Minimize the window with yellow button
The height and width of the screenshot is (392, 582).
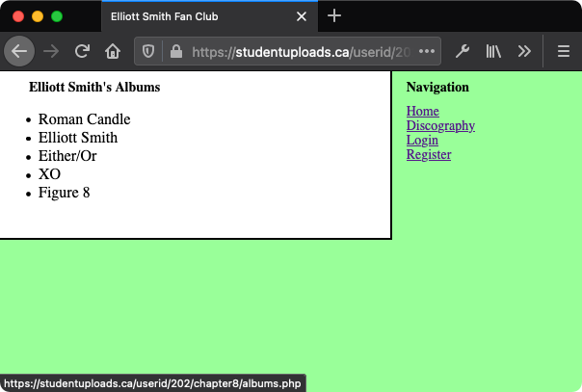pyautogui.click(x=38, y=16)
